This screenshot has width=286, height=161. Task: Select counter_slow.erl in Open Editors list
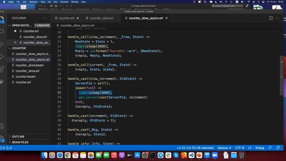[29, 37]
